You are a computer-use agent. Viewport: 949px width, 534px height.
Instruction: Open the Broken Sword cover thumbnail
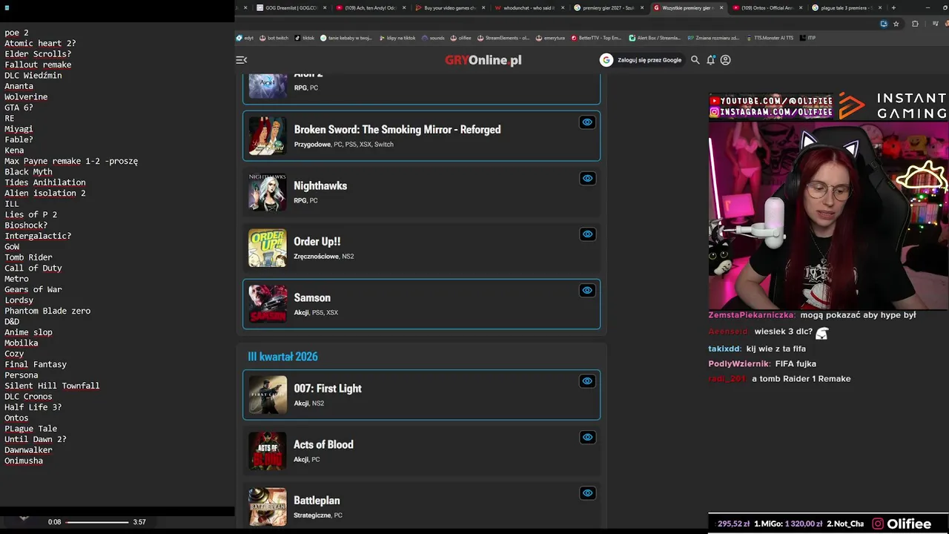268,136
